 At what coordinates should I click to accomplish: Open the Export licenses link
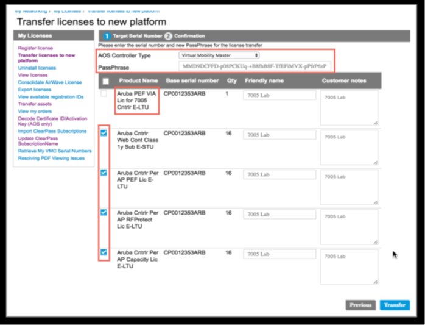(x=35, y=90)
